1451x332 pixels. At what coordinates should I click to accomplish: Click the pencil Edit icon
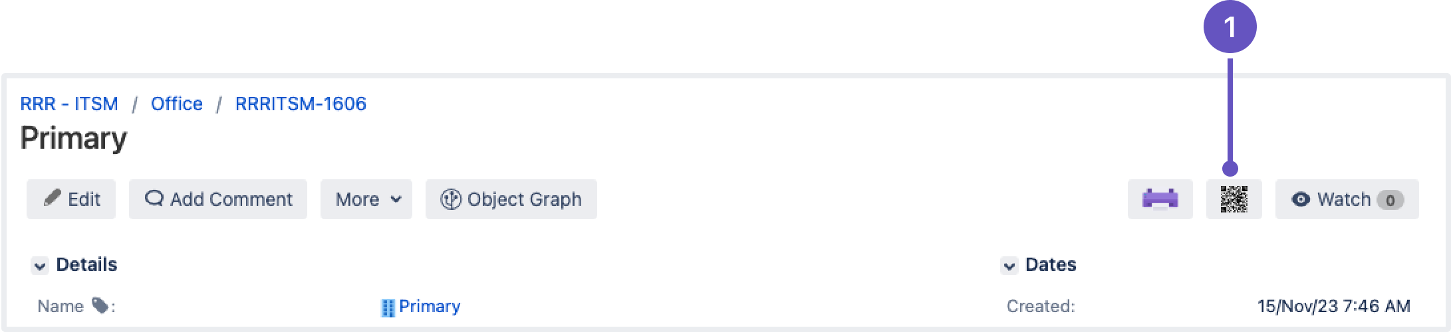pos(52,198)
